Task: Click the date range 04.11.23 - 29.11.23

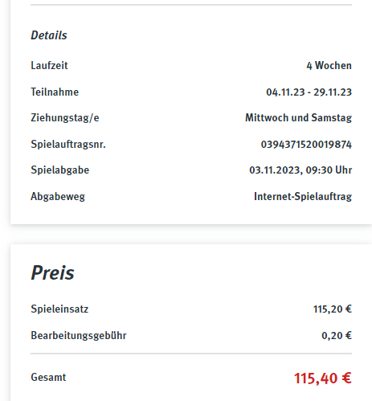Action: pyautogui.click(x=309, y=92)
